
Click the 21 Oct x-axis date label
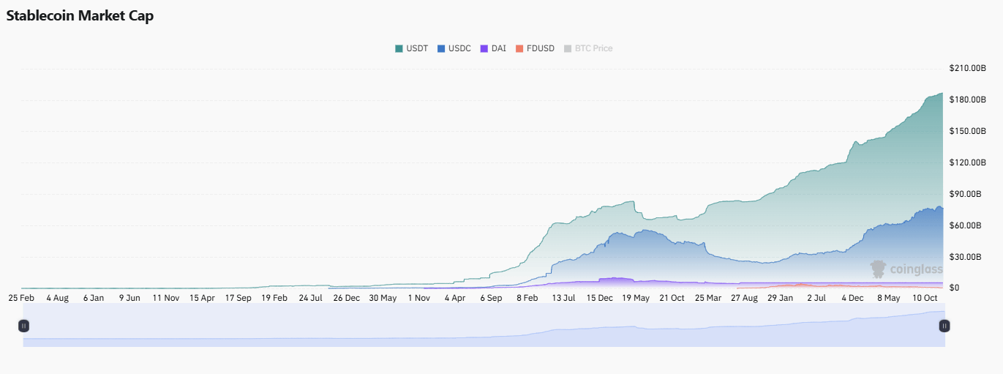pos(672,298)
